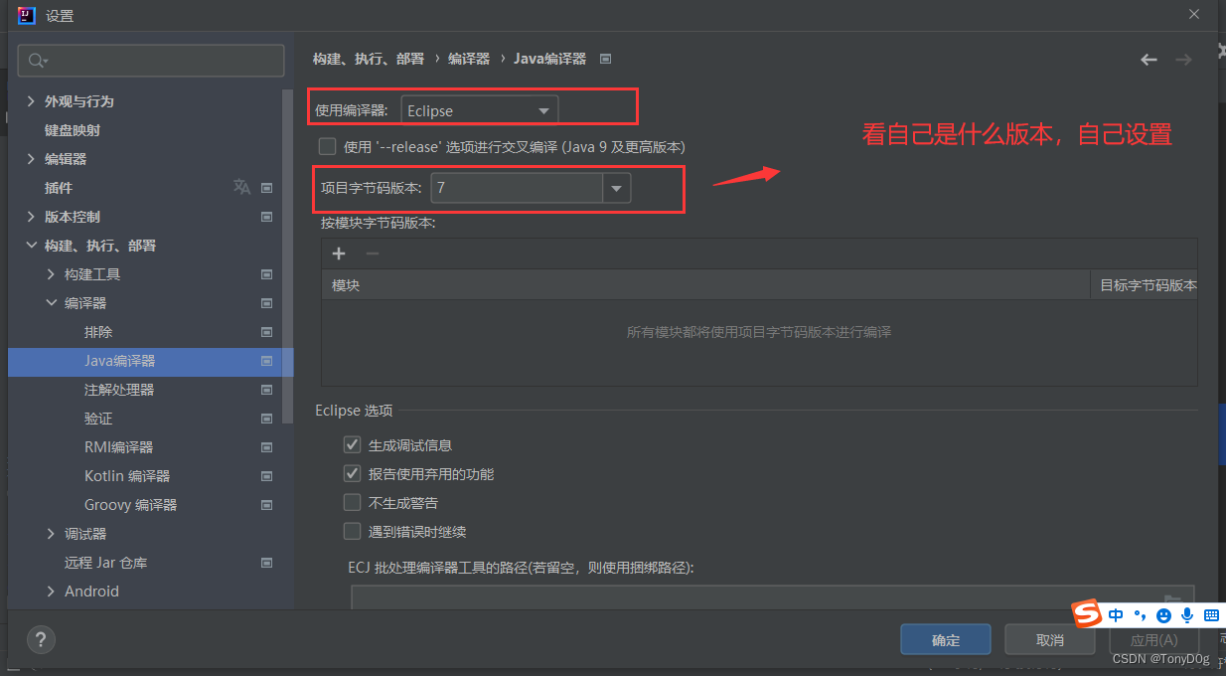This screenshot has width=1226, height=676.
Task: Expand the 版本控制 tree node
Action: (x=32, y=217)
